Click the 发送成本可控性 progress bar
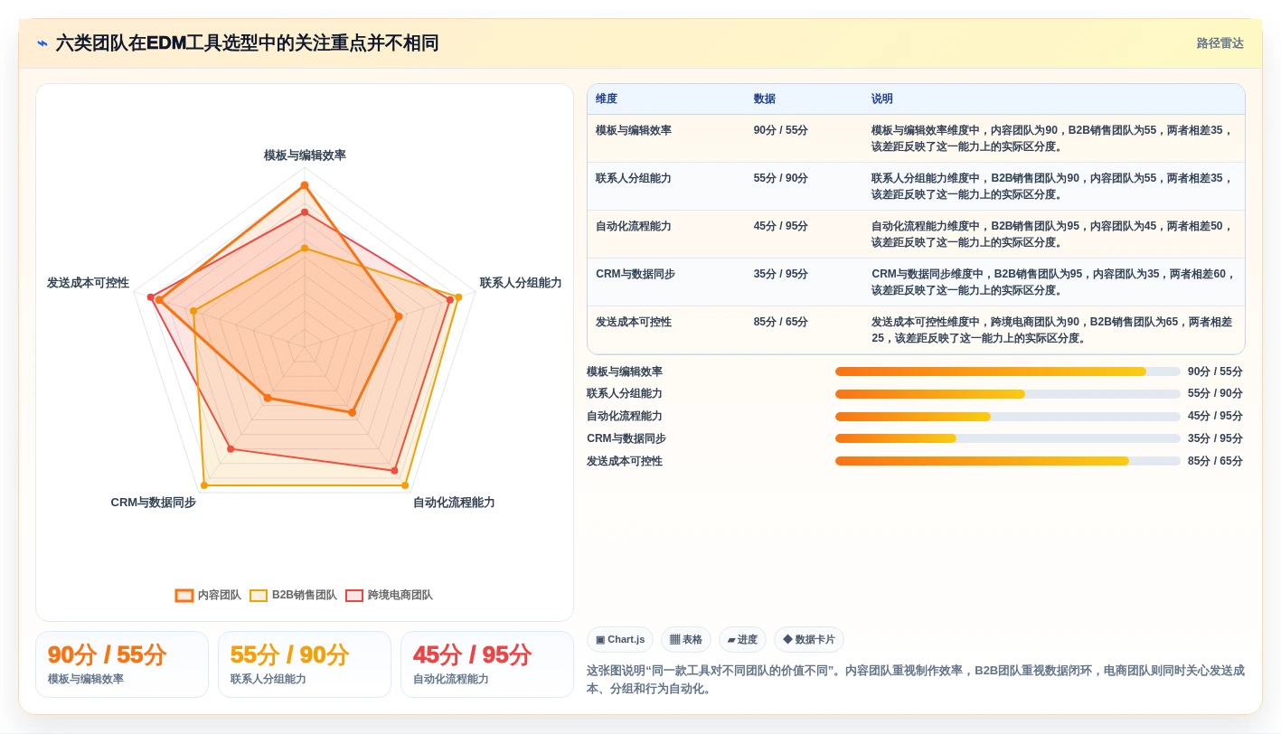The image size is (1281, 734). (1008, 461)
